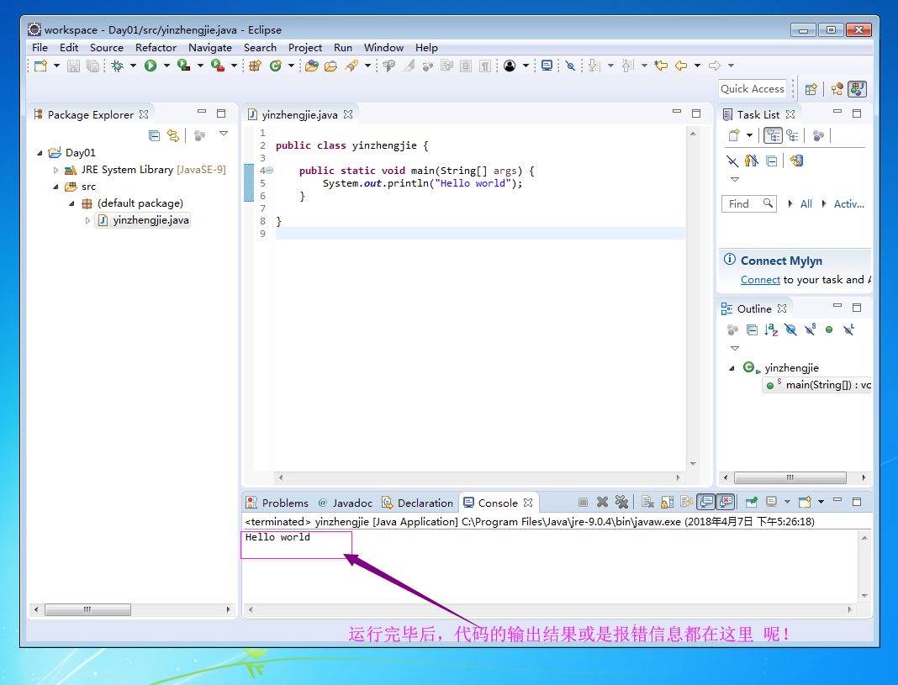Screen dimensions: 898x685
Task: Open the Run button dropdown arrow
Action: 166,66
